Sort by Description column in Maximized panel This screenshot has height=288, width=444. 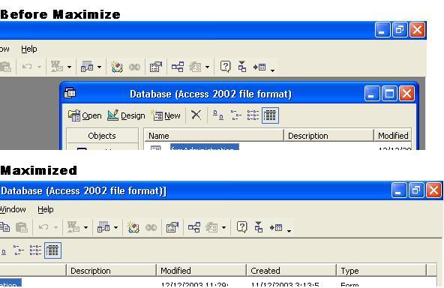tap(111, 271)
